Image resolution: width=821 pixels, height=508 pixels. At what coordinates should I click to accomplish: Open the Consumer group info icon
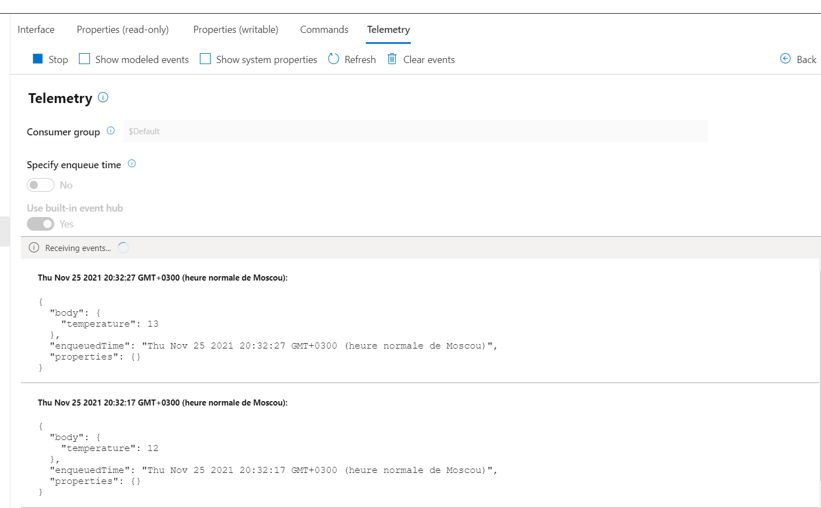111,130
